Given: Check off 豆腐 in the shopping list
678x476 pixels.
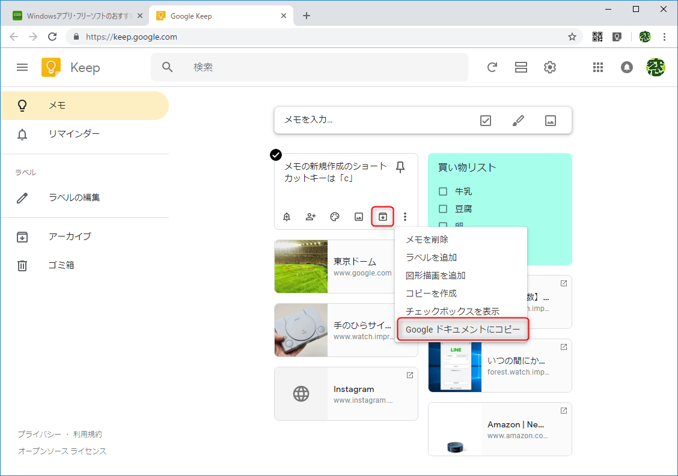Looking at the screenshot, I should coord(443,209).
